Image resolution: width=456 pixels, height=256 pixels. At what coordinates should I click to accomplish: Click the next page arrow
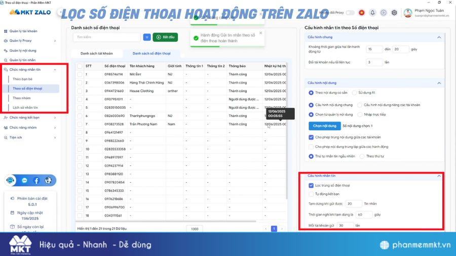282,229
